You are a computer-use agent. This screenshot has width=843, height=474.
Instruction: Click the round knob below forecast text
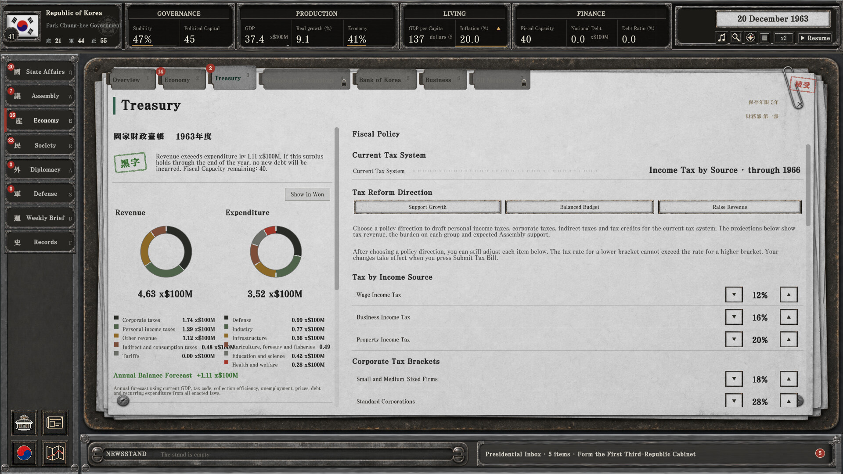[123, 400]
